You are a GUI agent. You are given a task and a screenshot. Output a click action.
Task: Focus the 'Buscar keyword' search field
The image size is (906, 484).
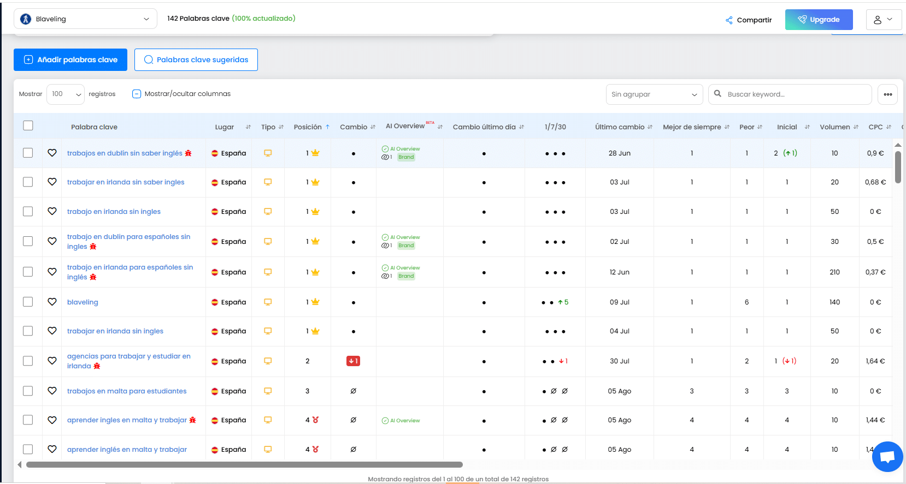pyautogui.click(x=795, y=94)
